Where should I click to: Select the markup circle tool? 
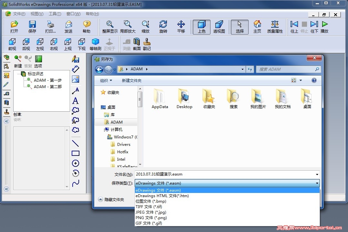click(76, 164)
